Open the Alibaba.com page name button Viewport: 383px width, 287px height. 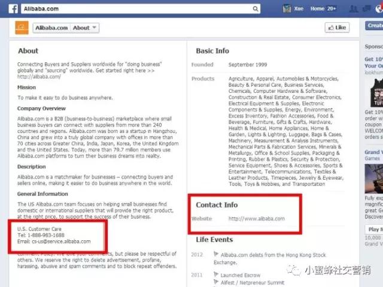click(x=53, y=28)
